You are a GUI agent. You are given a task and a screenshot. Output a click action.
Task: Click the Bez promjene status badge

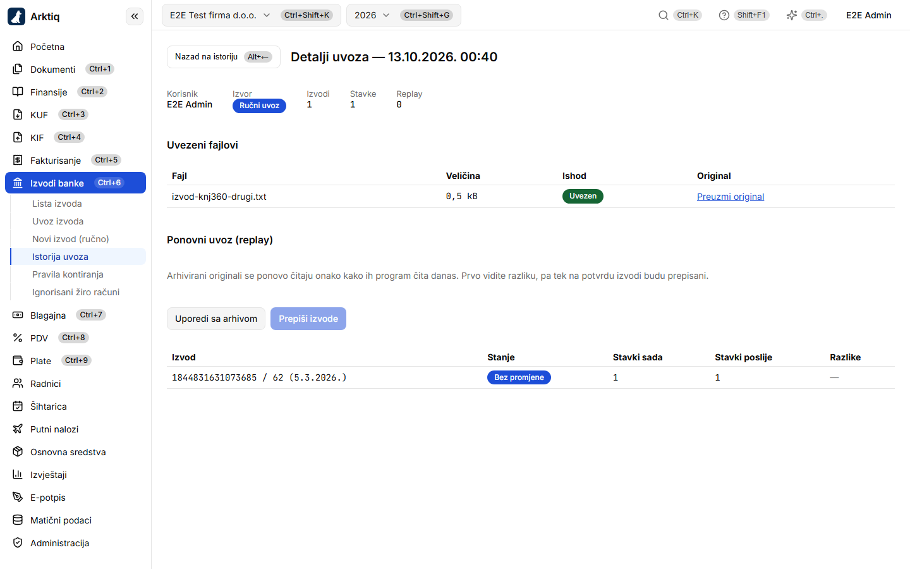(x=519, y=377)
